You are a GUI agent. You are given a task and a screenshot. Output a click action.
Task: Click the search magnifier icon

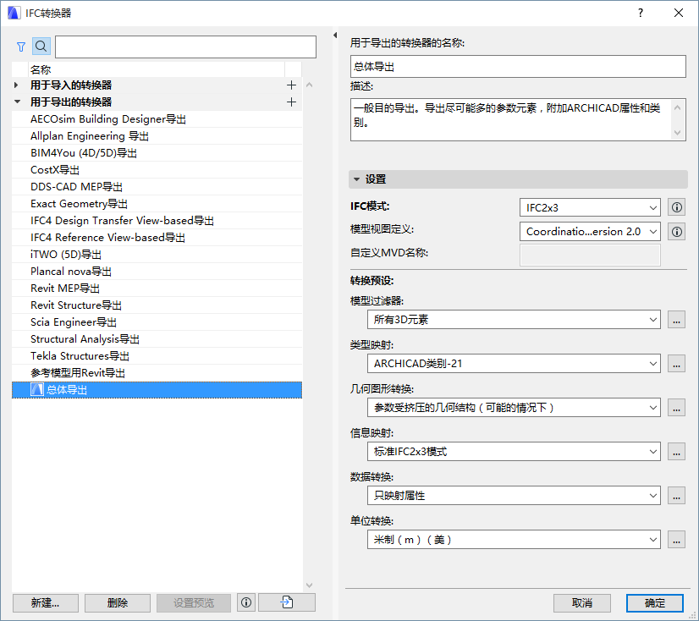40,47
